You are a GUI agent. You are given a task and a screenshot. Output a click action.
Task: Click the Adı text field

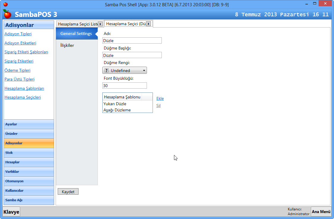tap(132, 41)
